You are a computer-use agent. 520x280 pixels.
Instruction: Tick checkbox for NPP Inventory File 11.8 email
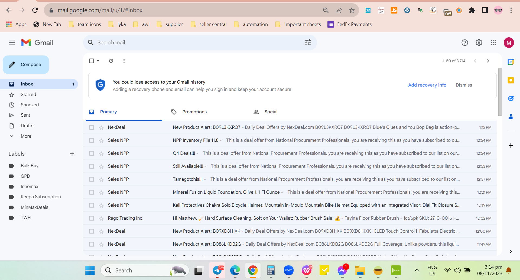click(92, 140)
